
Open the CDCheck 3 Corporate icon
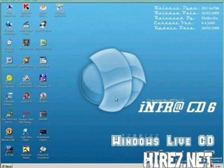tap(9, 78)
